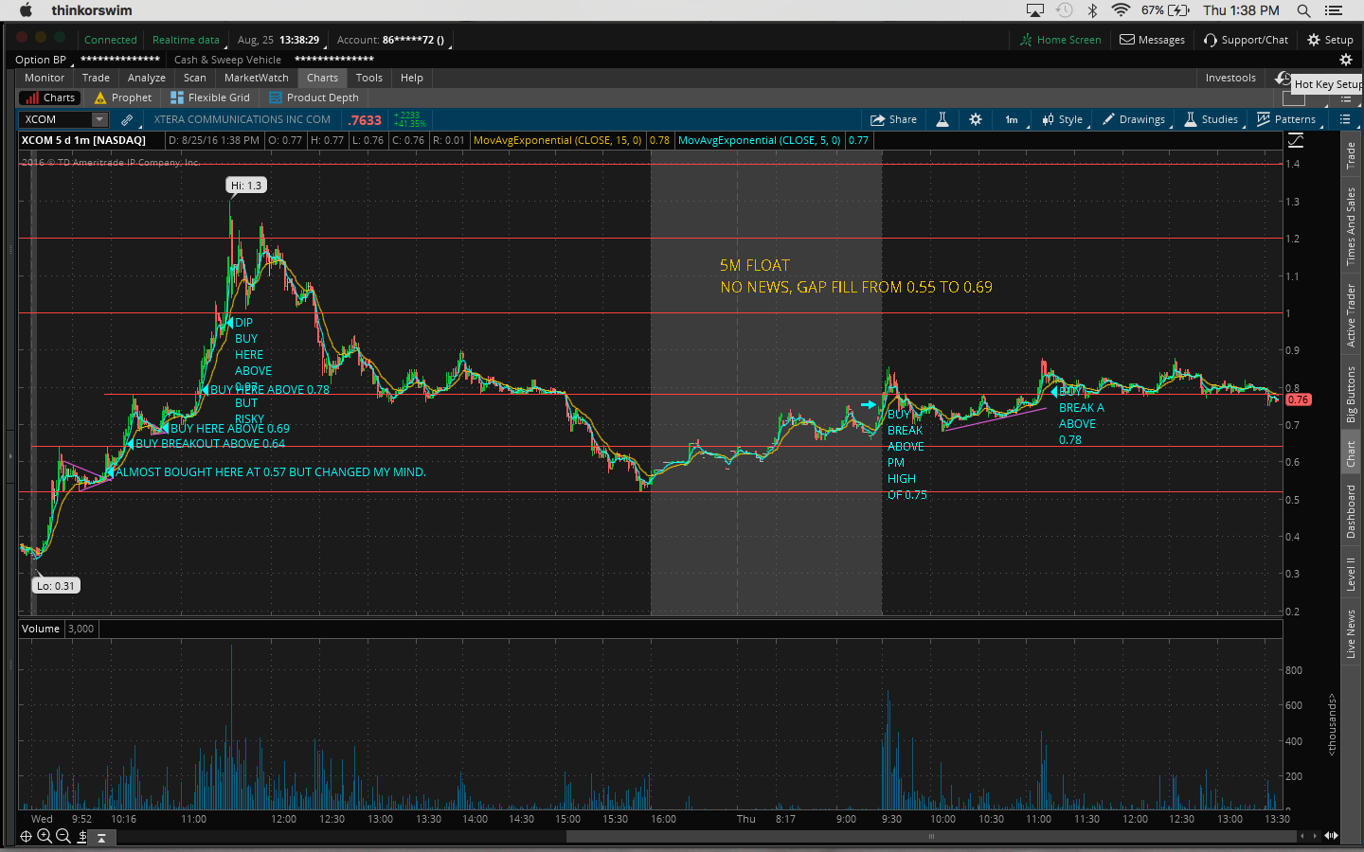Click the MovAvgExponential (CLOSE, 5, 0) label
Screen dimensions: 1364x852
coord(760,140)
